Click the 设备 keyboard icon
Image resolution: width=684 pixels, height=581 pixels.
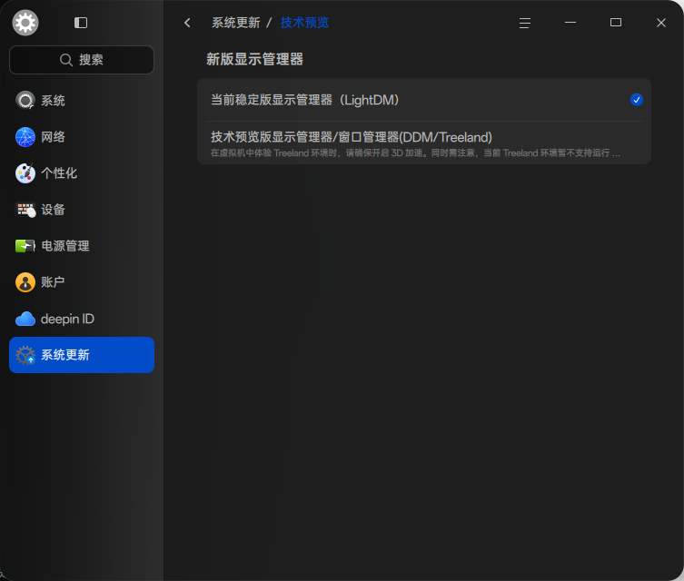coord(25,210)
